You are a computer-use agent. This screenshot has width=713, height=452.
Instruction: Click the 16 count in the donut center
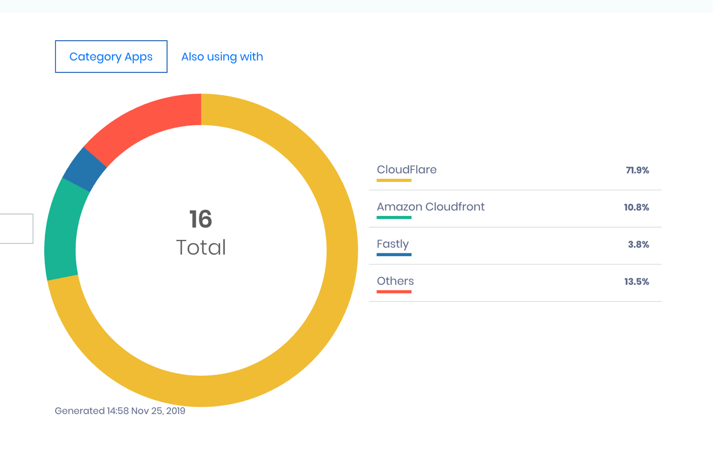pos(201,219)
